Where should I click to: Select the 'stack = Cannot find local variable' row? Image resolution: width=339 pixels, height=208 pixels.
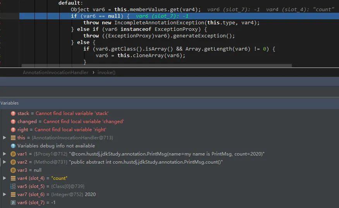pyautogui.click(x=170, y=113)
